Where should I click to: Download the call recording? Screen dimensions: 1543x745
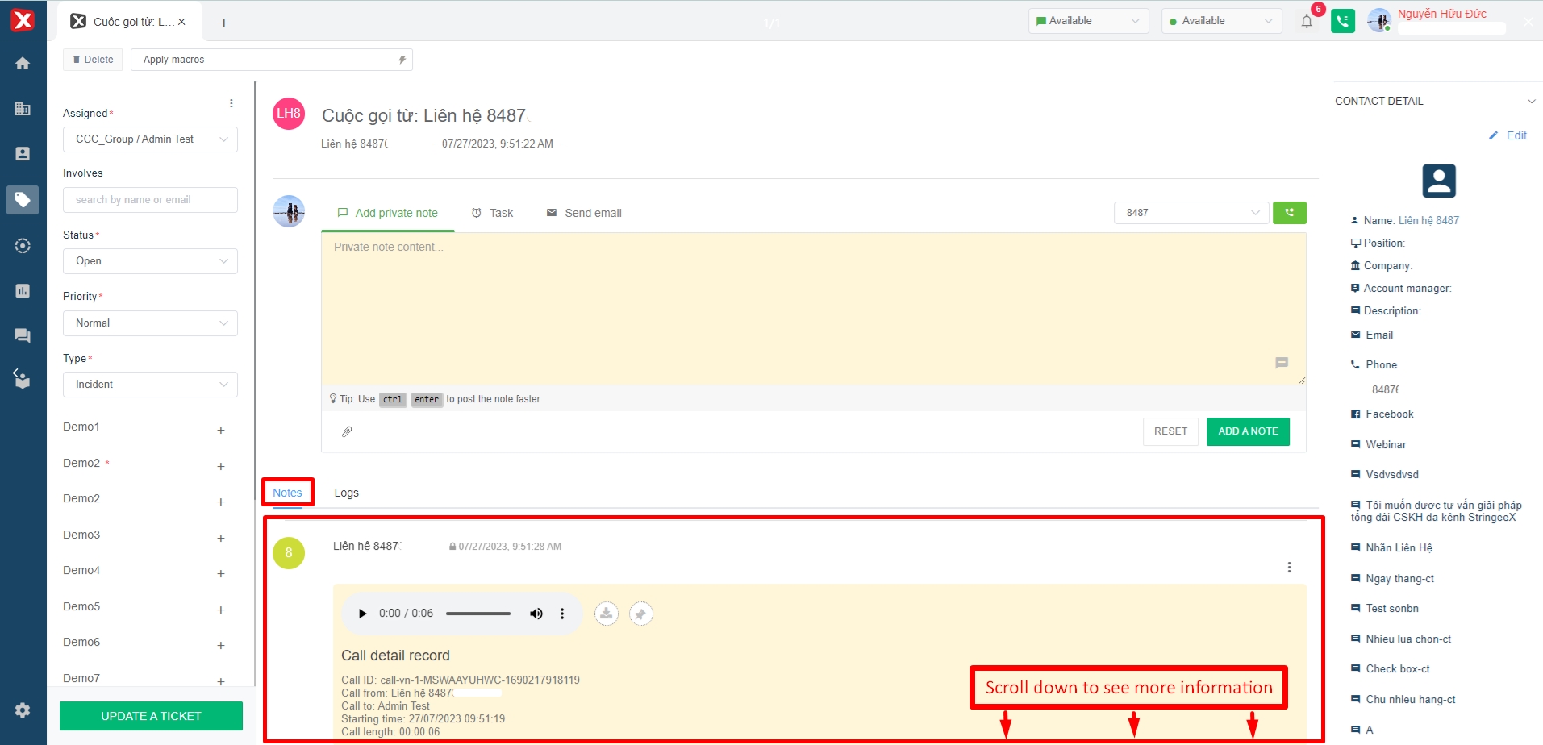pos(607,614)
